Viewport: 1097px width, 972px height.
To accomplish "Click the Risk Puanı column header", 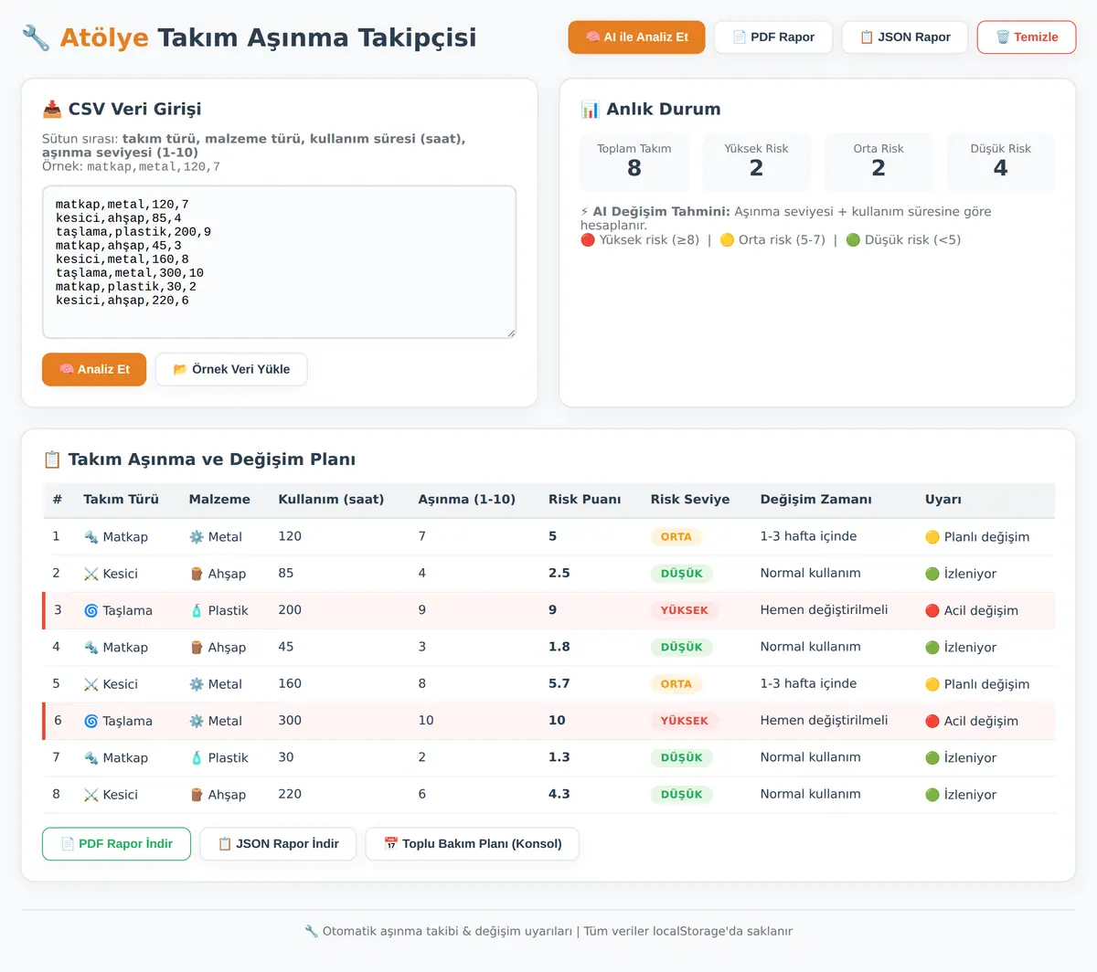I will (x=584, y=500).
